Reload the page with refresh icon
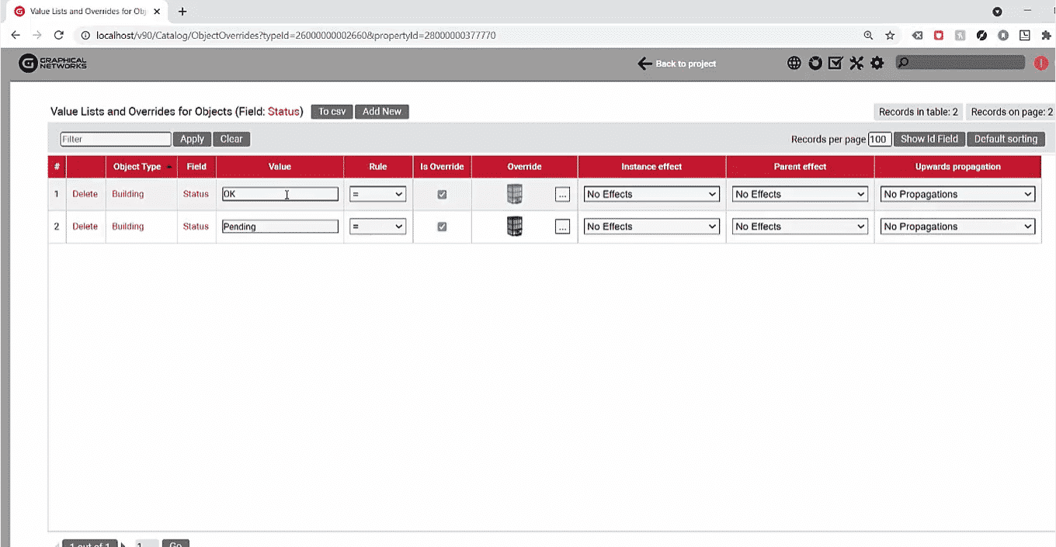The height and width of the screenshot is (547, 1056). click(58, 35)
